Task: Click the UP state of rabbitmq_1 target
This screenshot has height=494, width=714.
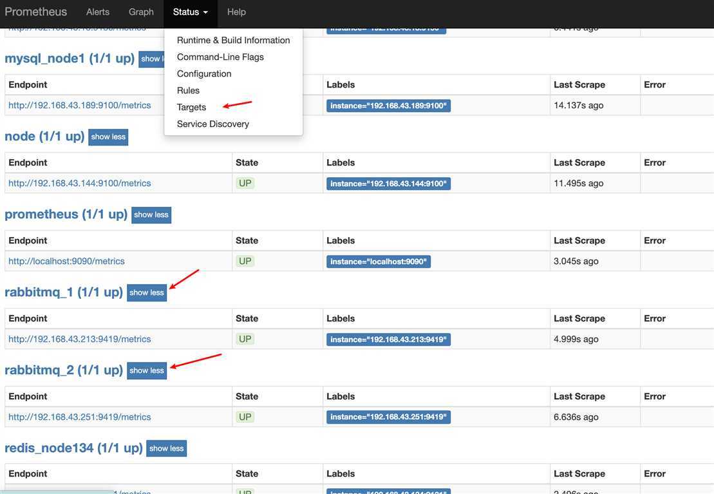Action: [x=245, y=339]
